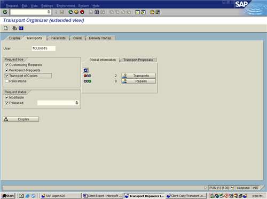Expand the status bar system info dropdown
Image resolution: width=267 pixels, height=199 pixels.
[232, 188]
